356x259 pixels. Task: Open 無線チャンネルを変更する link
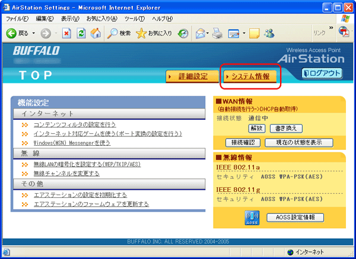click(66, 174)
